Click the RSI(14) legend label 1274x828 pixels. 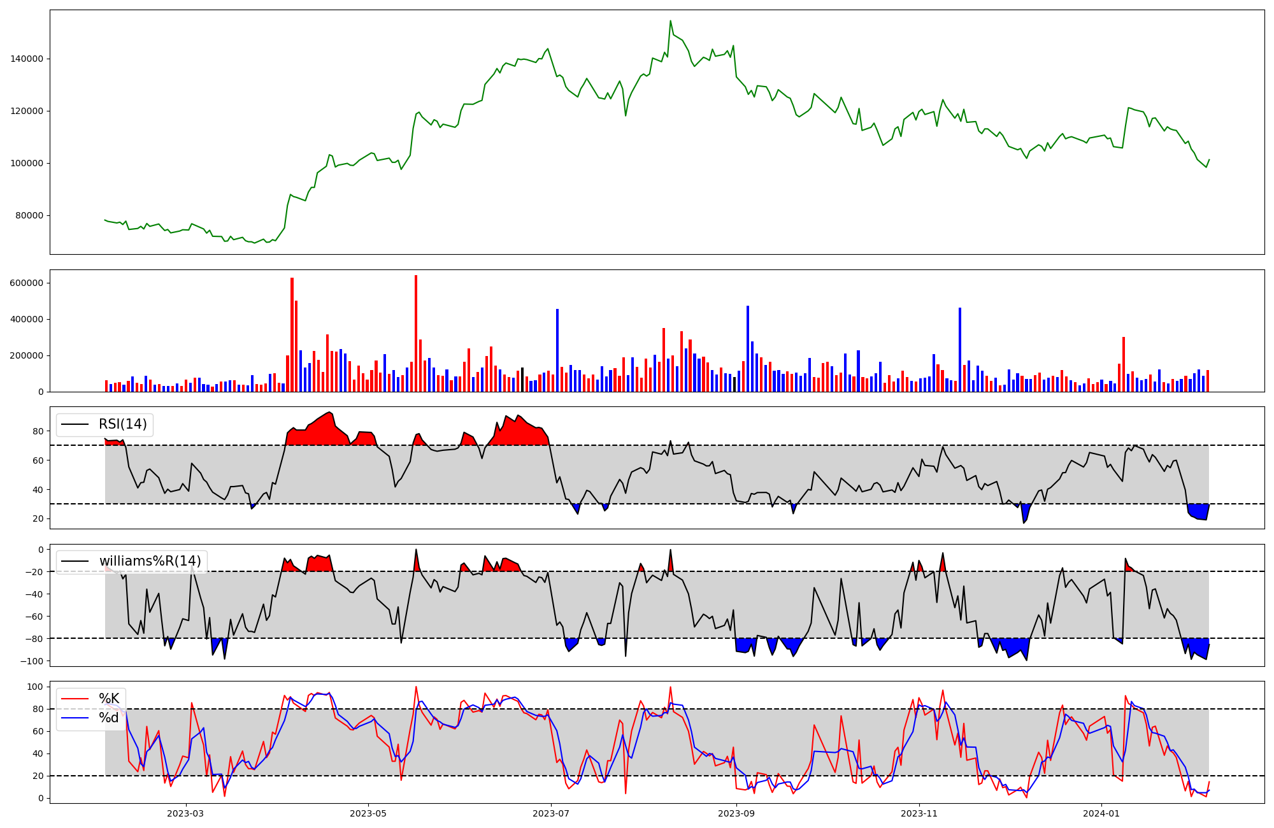tap(122, 424)
